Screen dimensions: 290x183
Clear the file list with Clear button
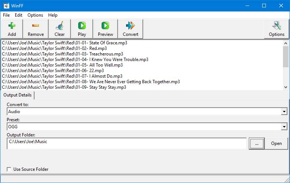coord(60,29)
